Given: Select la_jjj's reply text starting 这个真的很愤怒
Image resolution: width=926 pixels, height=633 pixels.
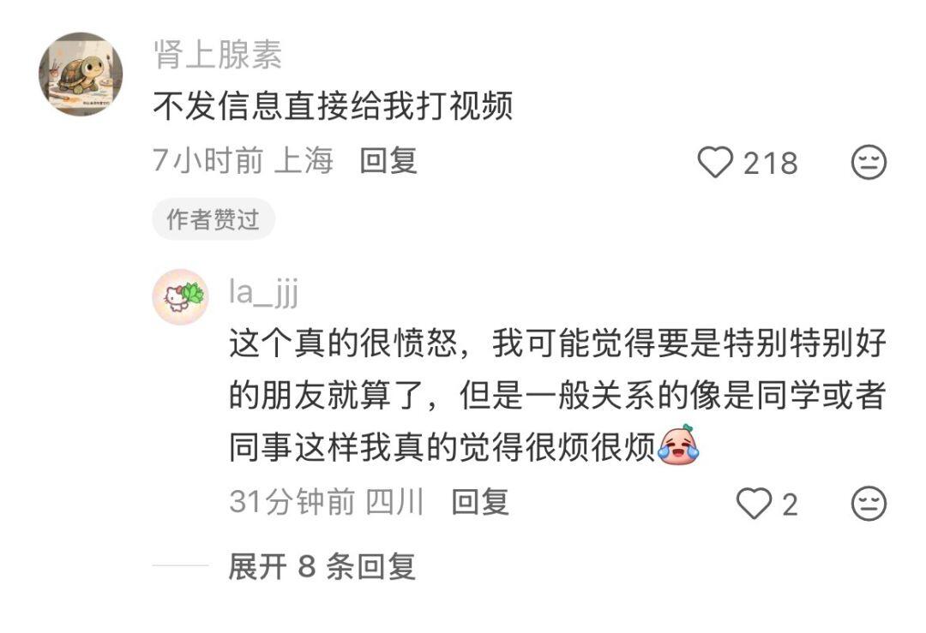Looking at the screenshot, I should [x=557, y=395].
